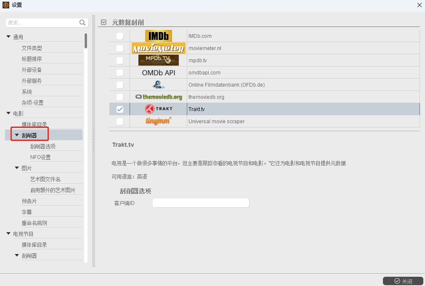Open the 字幕 settings page

coord(27,212)
